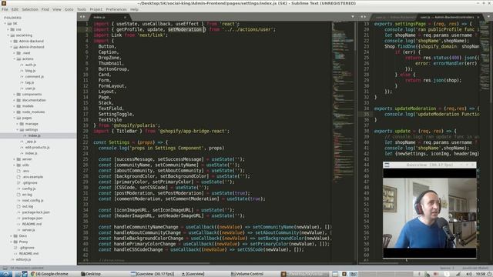Click the node_modules folder icon
Viewport: 493px width, 277px height.
(x=18, y=112)
